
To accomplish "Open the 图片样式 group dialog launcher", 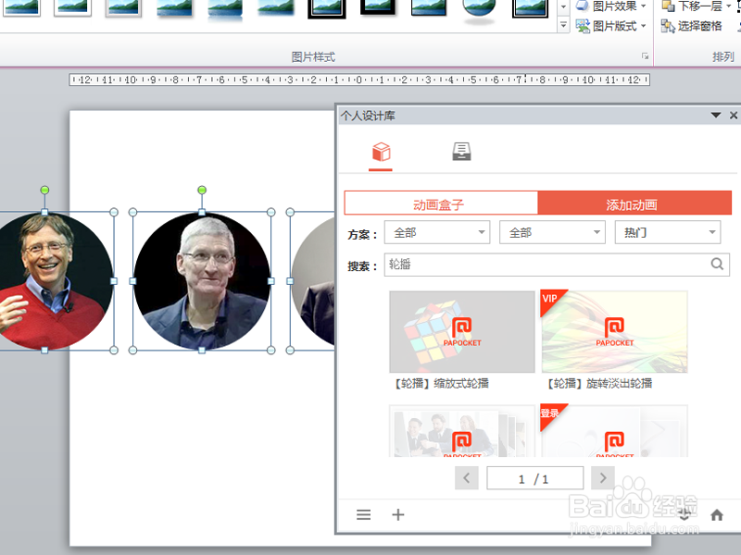I will [645, 56].
